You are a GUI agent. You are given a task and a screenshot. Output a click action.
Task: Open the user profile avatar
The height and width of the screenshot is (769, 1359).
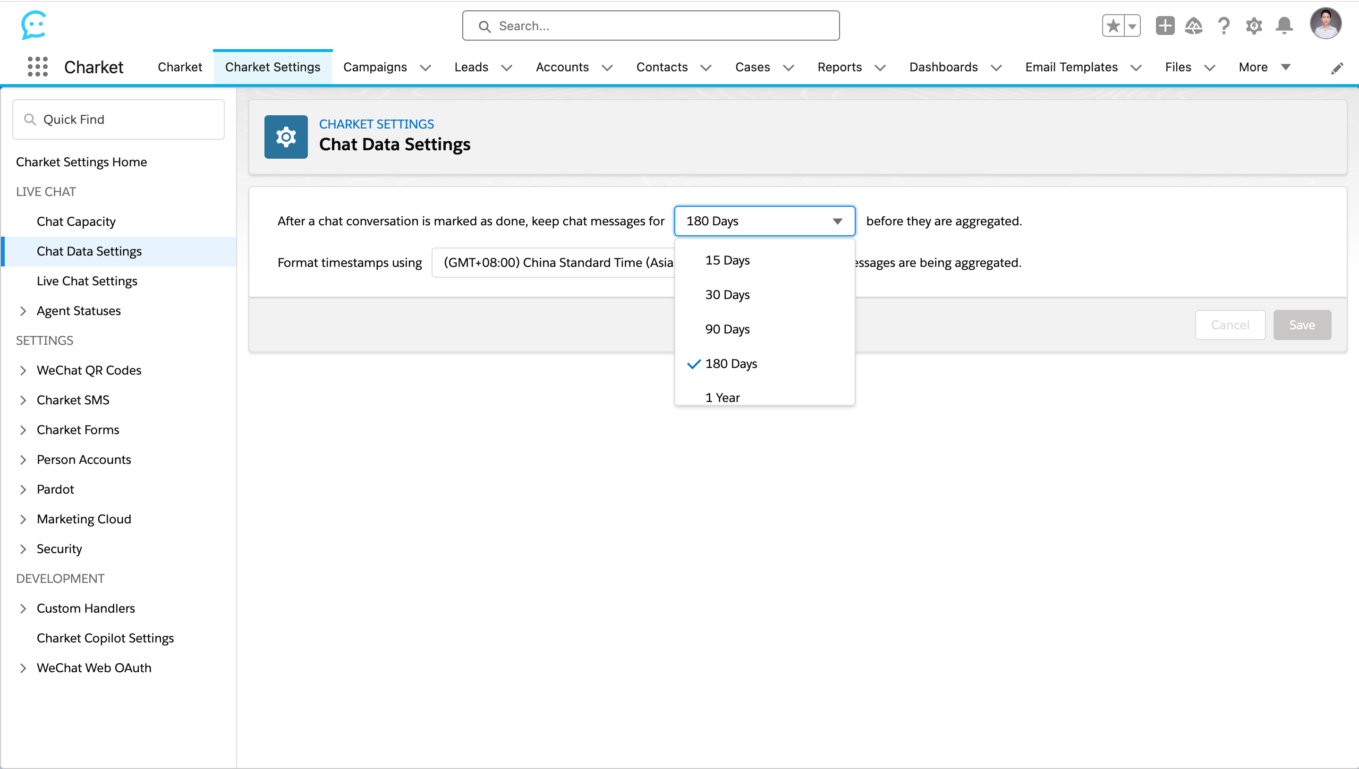pyautogui.click(x=1325, y=23)
